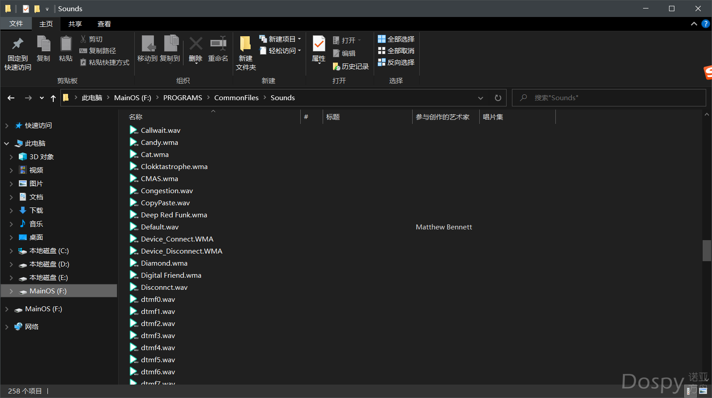Select the Deep Red Funk.wma file
This screenshot has height=398, width=712.
click(x=174, y=215)
